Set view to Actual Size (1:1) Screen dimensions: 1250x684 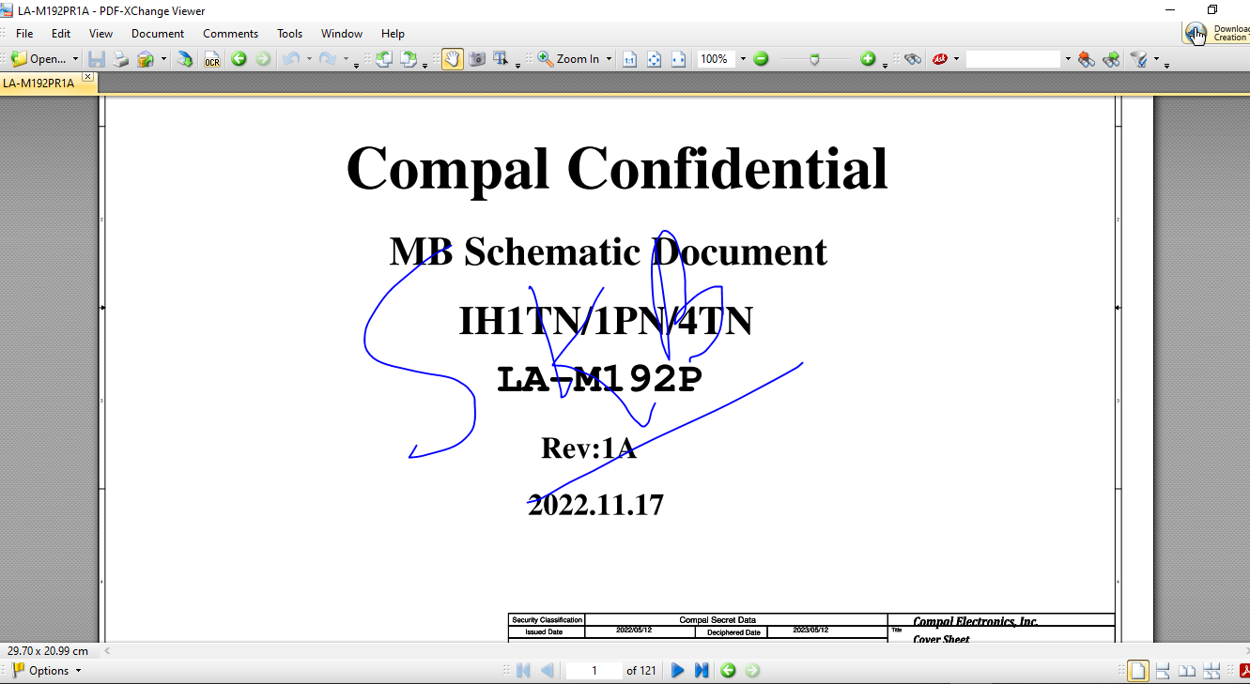(629, 59)
